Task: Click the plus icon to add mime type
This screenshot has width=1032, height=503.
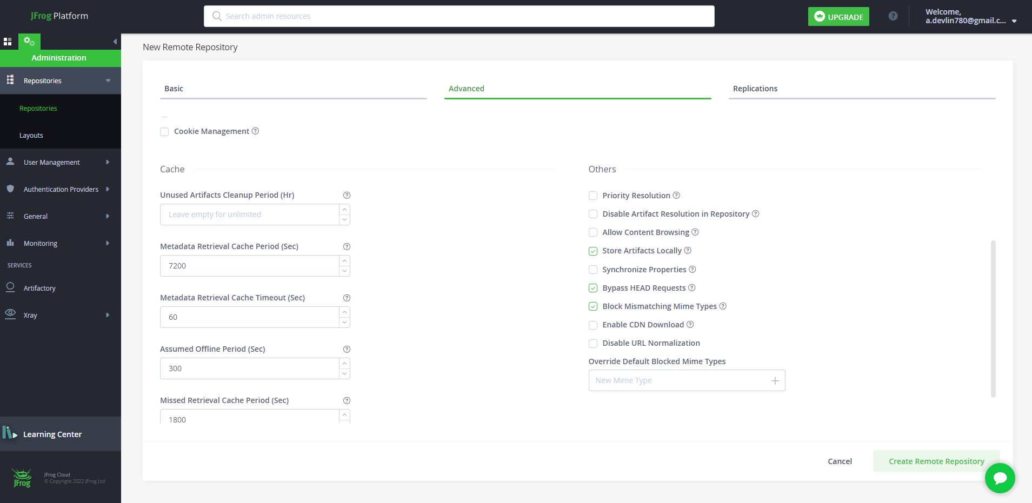Action: (x=775, y=381)
